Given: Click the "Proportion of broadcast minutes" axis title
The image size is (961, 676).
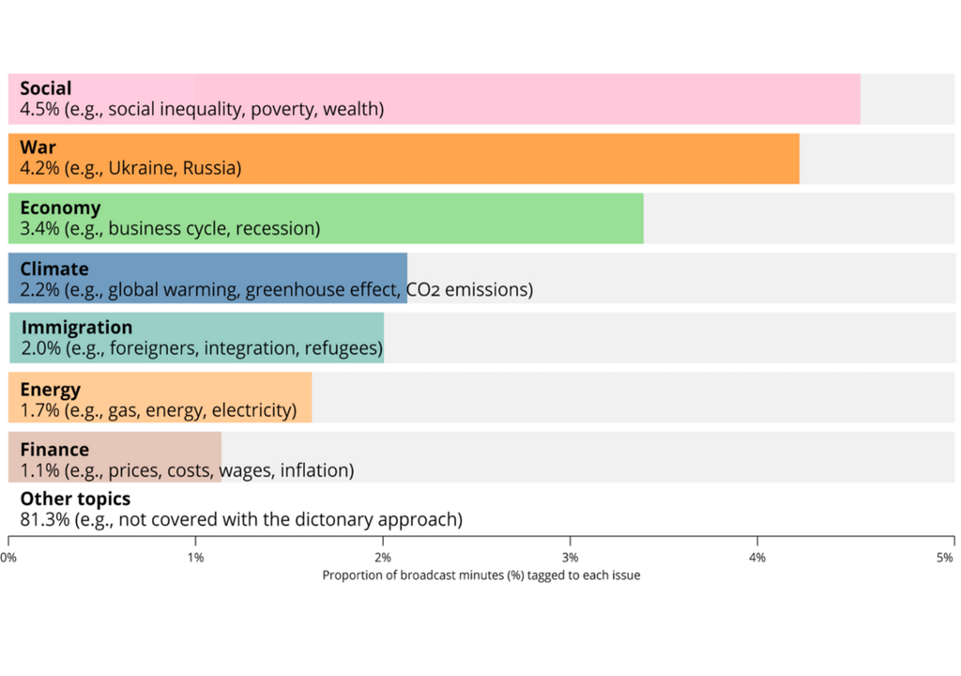Looking at the screenshot, I should click(x=480, y=575).
